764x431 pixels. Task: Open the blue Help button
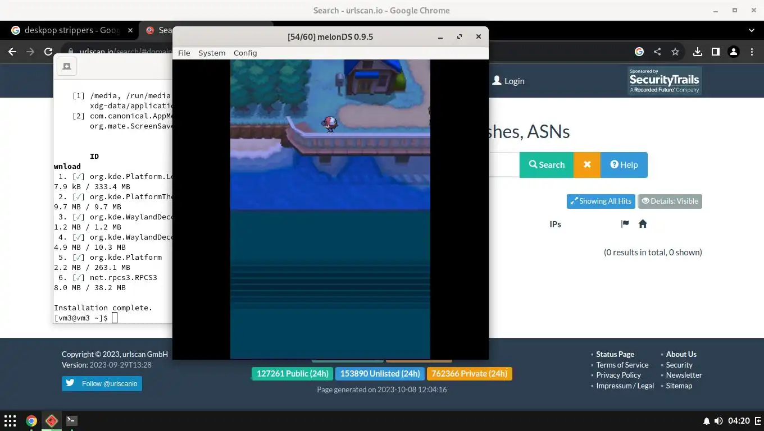click(x=624, y=164)
